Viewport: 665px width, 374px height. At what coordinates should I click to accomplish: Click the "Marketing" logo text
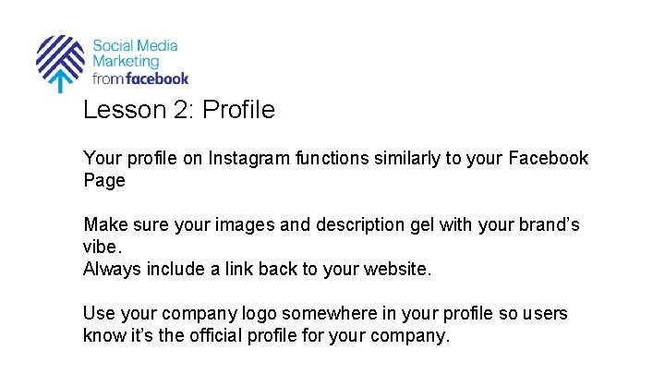pos(126,62)
